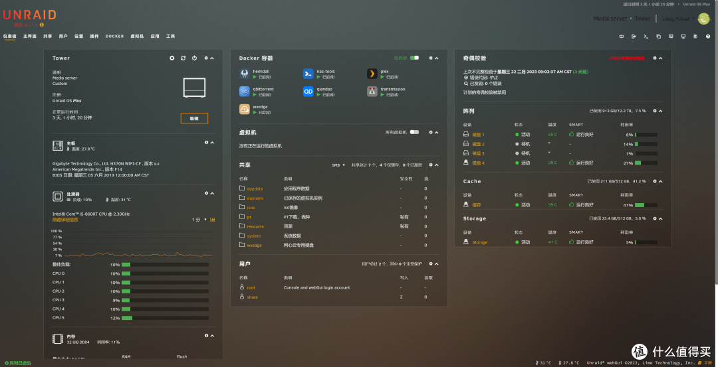
Task: Click the CPU 5 load bar
Action: pos(165,318)
